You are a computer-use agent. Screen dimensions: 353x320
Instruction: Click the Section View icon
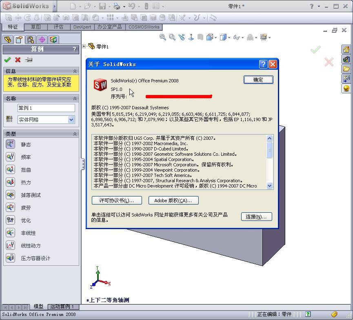click(200, 37)
